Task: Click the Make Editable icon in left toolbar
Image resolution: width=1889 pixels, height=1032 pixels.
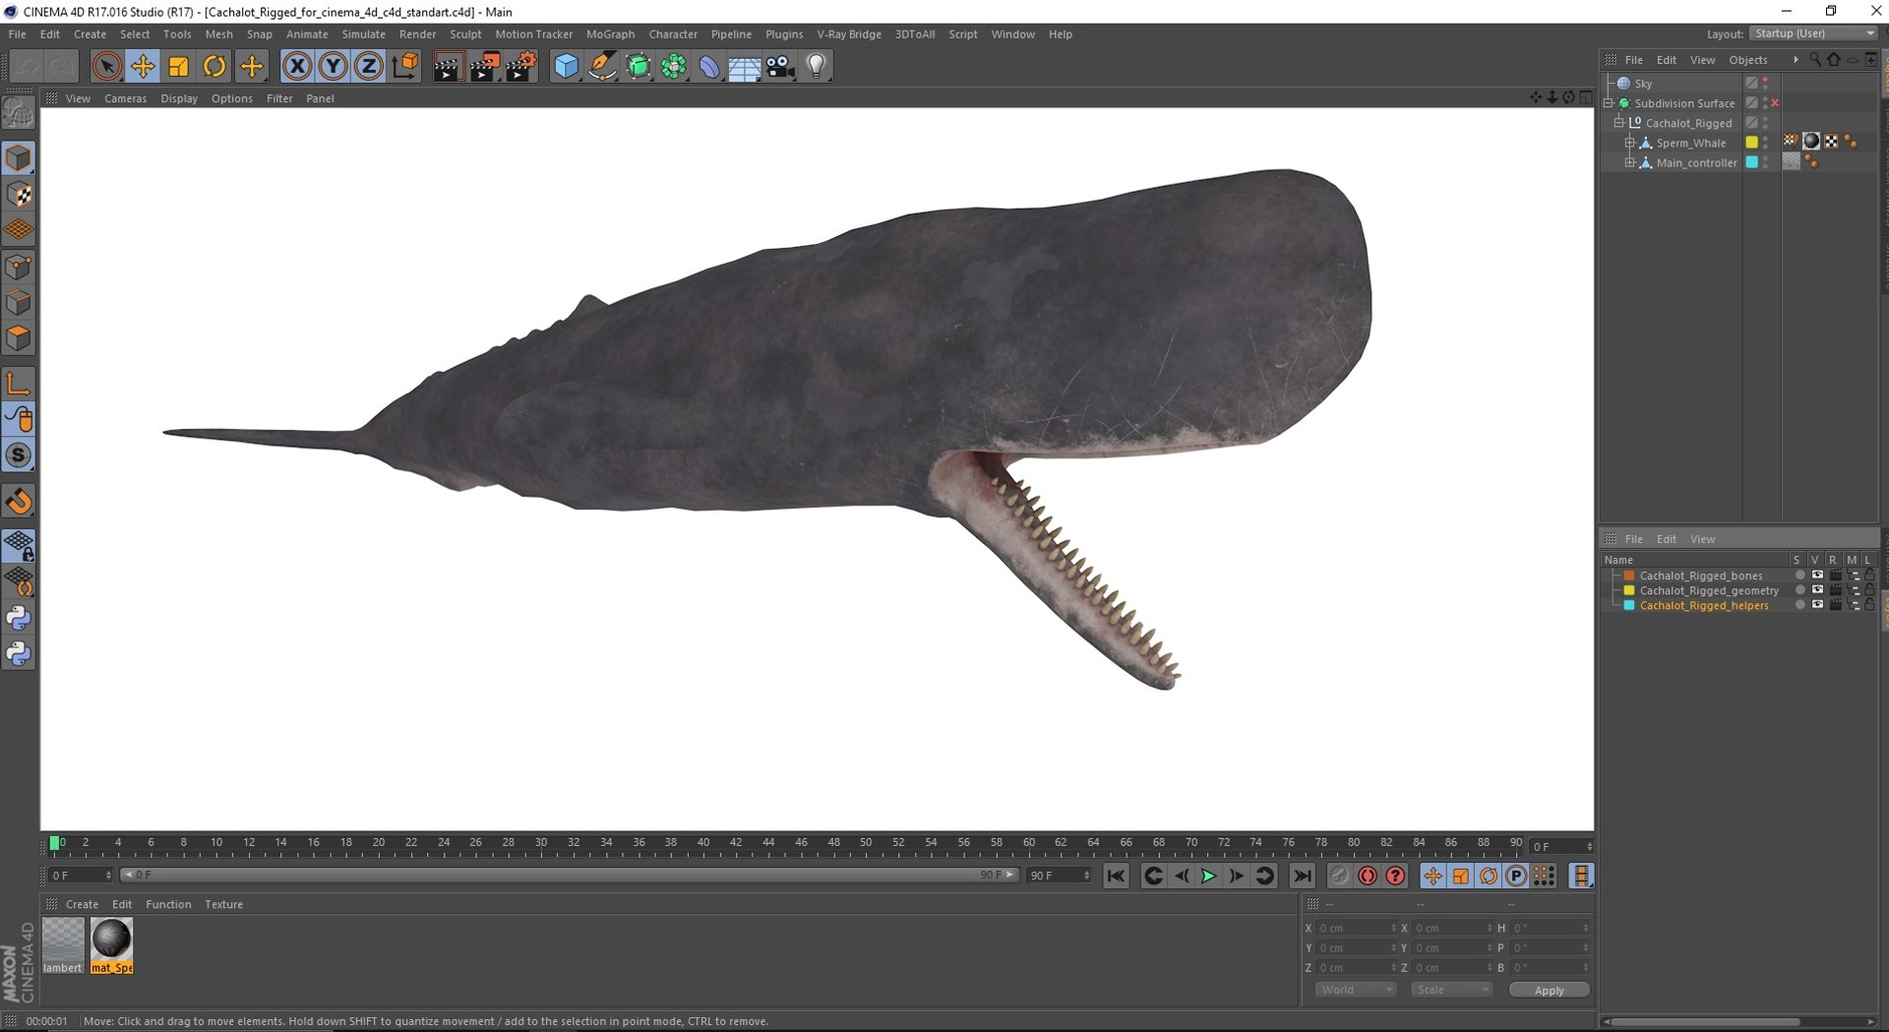Action: click(19, 114)
